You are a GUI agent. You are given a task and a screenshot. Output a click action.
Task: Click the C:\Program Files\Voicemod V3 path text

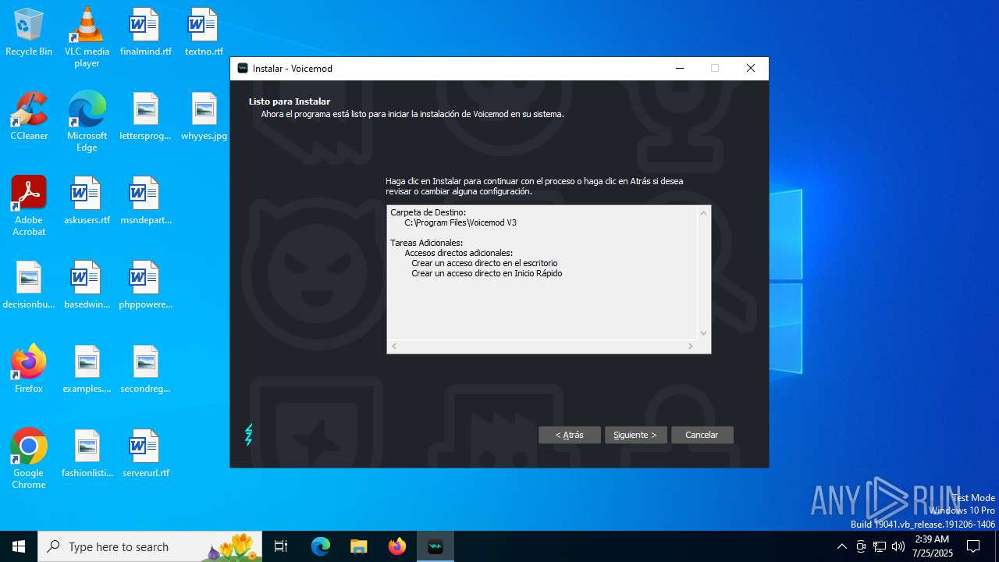click(460, 222)
